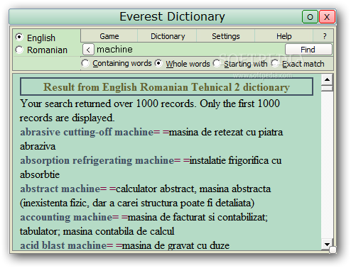This screenshot has width=351, height=268.
Task: Click the translation 'instalatie frigorifica cu'
Action: 235,160
